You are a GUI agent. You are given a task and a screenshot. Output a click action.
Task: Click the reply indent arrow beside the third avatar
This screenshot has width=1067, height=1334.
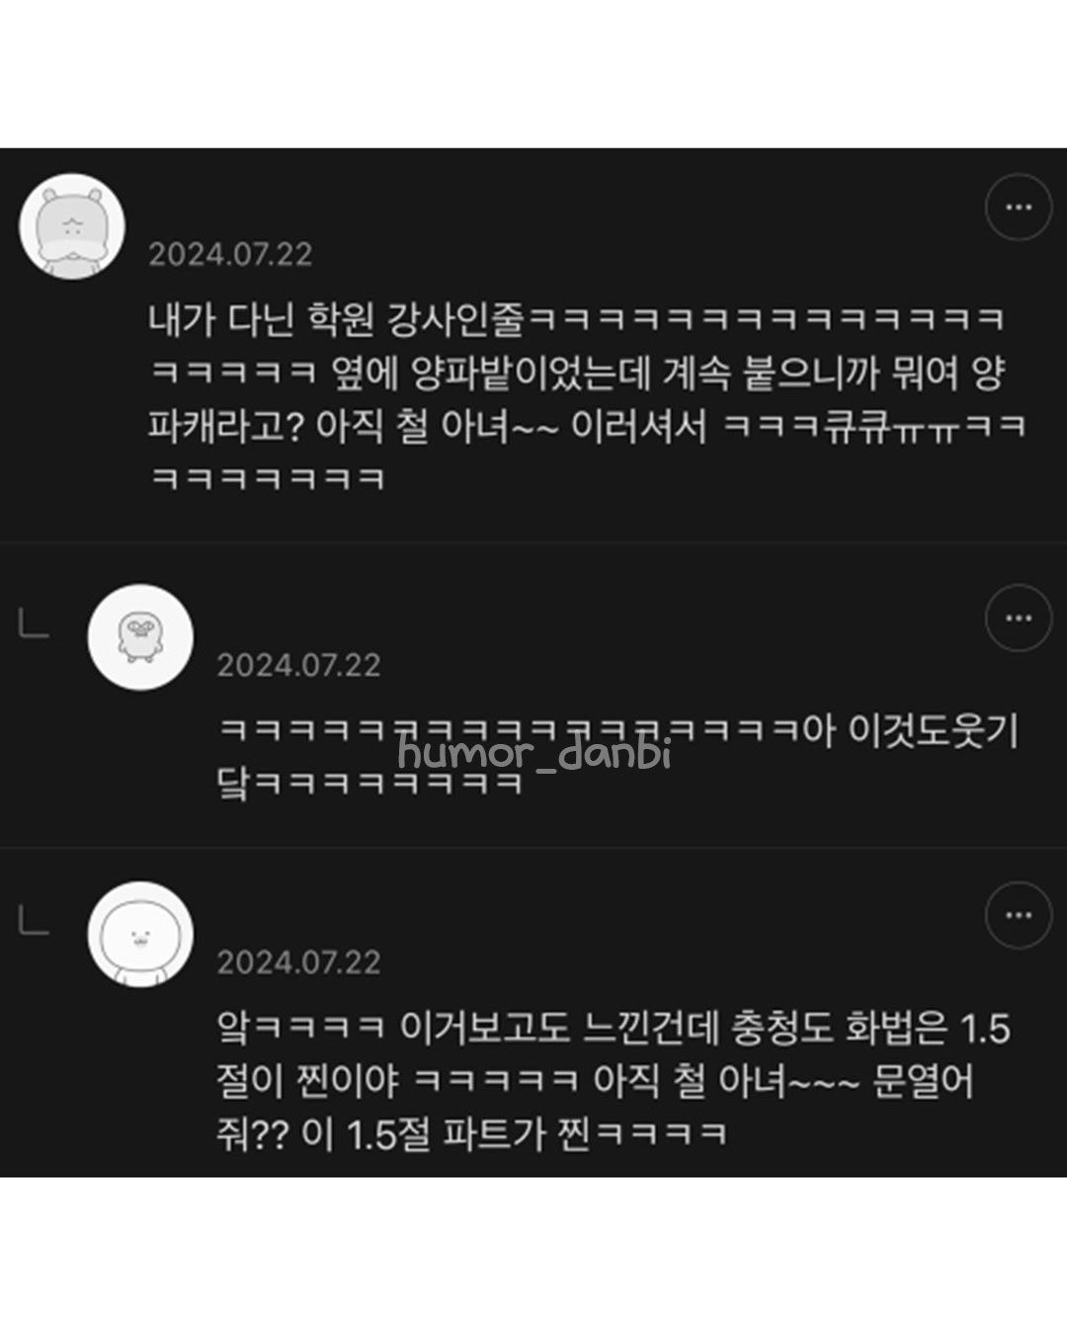[x=34, y=920]
